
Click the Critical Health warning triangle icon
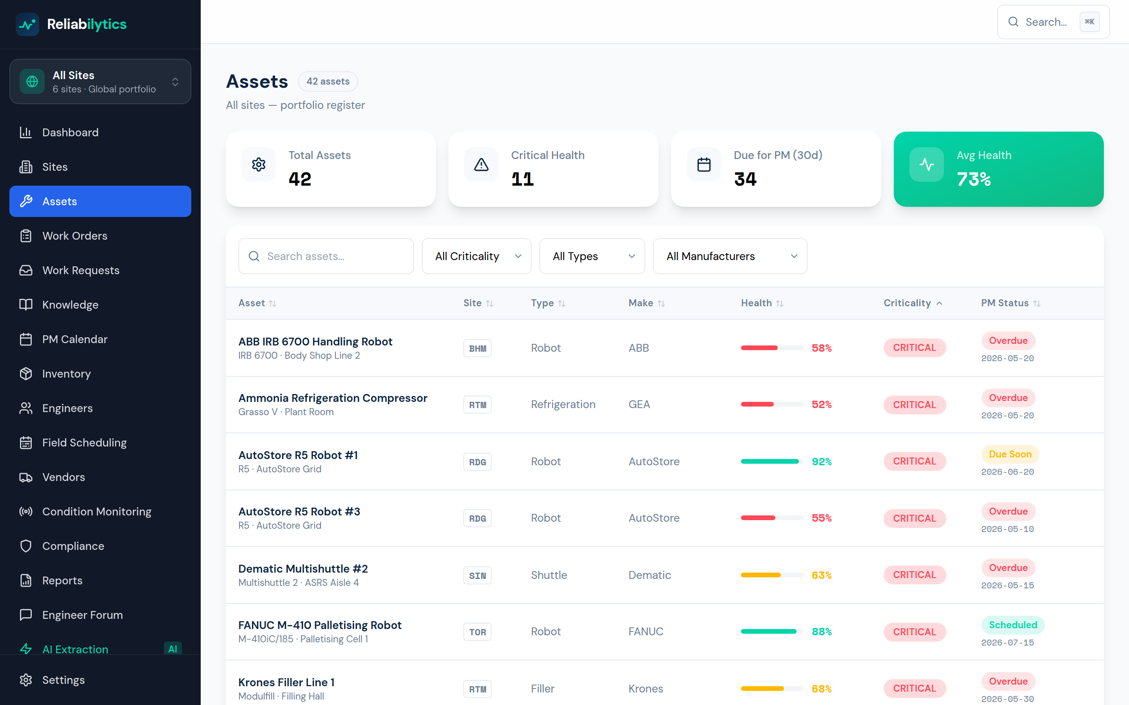tap(481, 164)
